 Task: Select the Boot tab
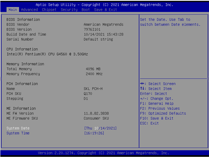pos(86,10)
